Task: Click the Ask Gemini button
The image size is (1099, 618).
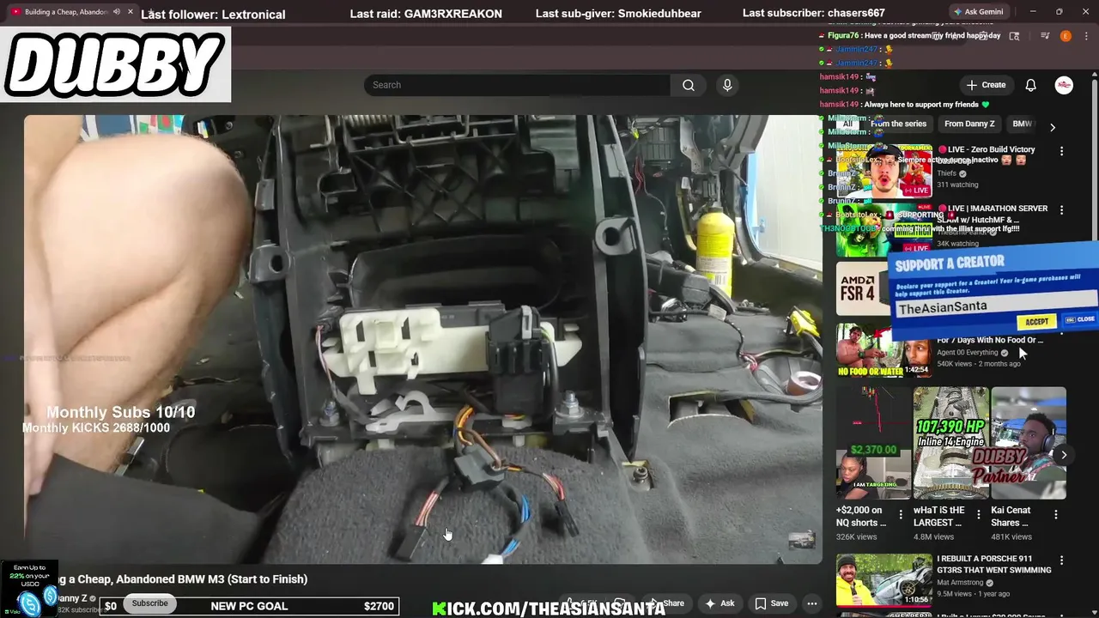Action: coord(980,12)
